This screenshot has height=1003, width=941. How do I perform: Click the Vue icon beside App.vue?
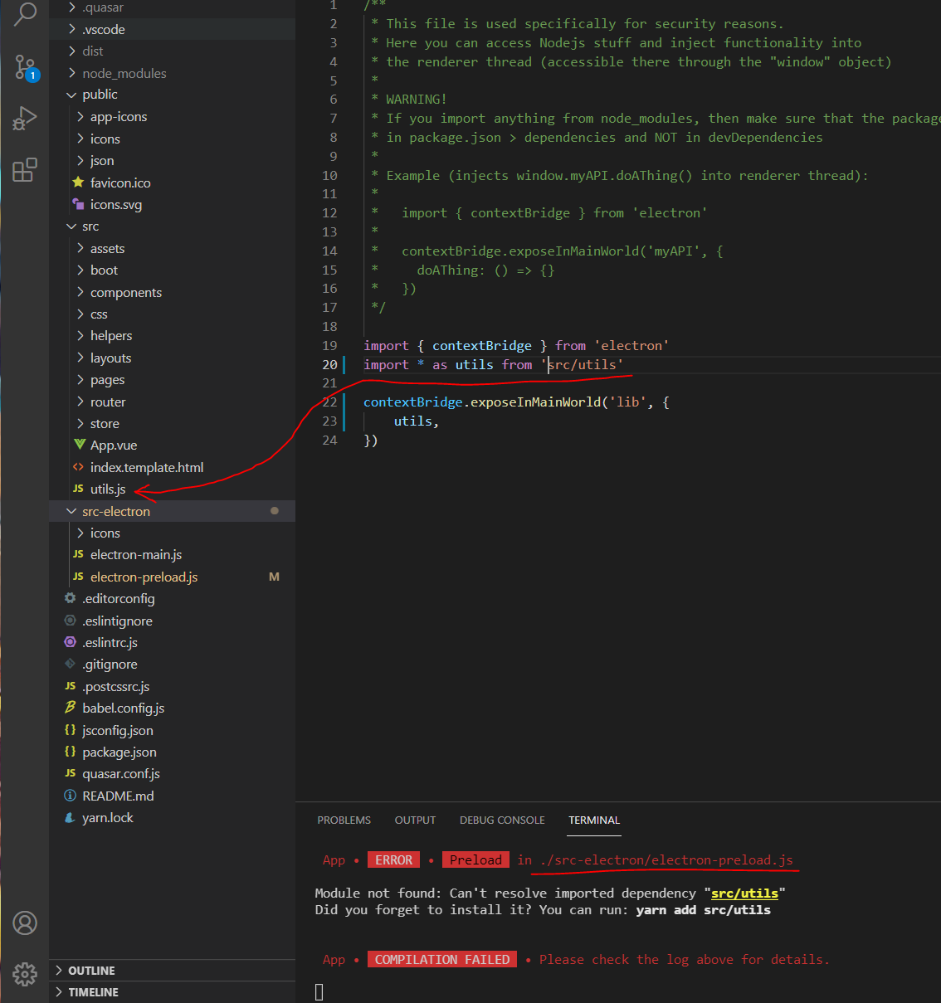point(79,446)
